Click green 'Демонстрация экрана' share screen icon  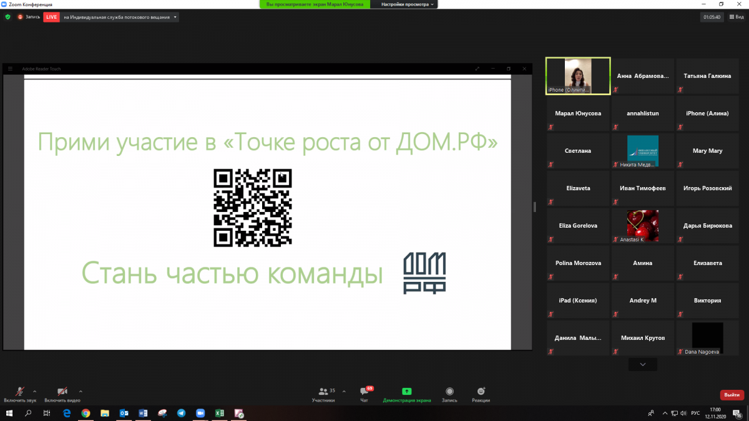[x=406, y=391]
